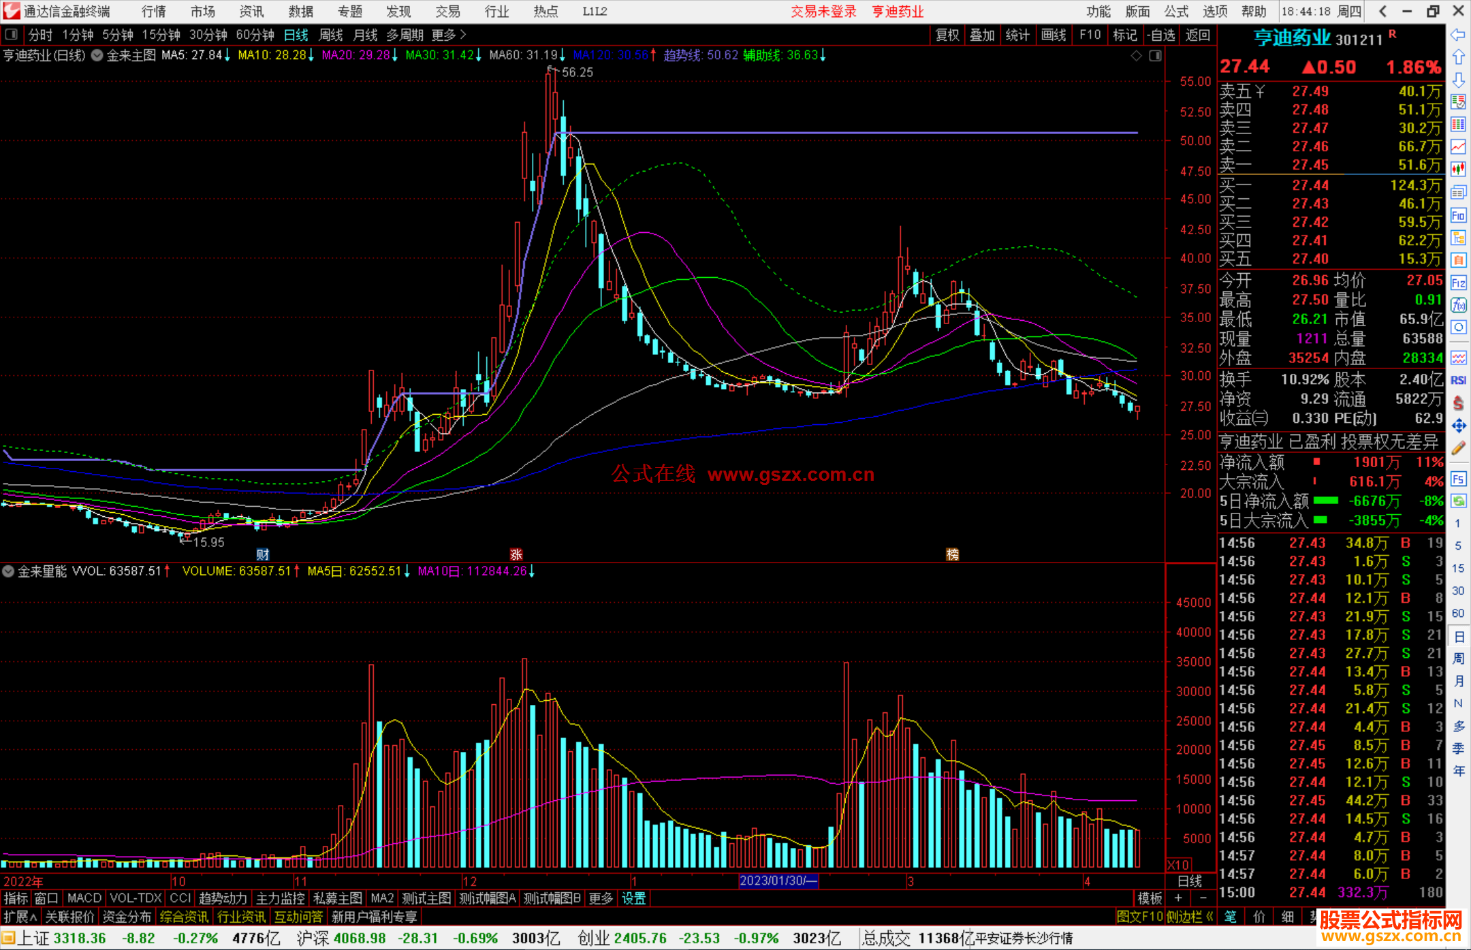Open the 行情 menu

click(x=154, y=12)
